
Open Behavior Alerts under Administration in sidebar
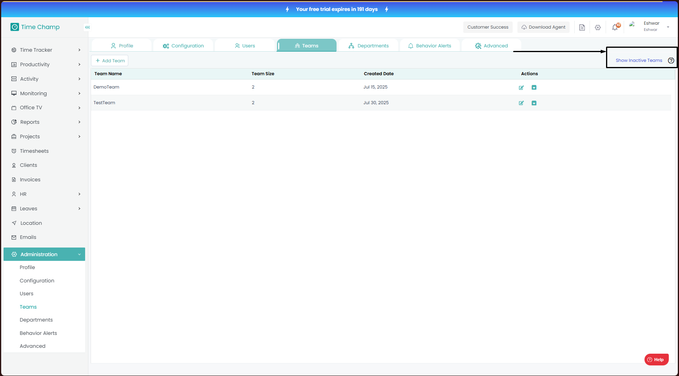38,333
